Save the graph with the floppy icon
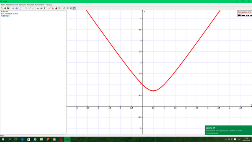Screen dimensions: 252x142 (x=8, y=8)
